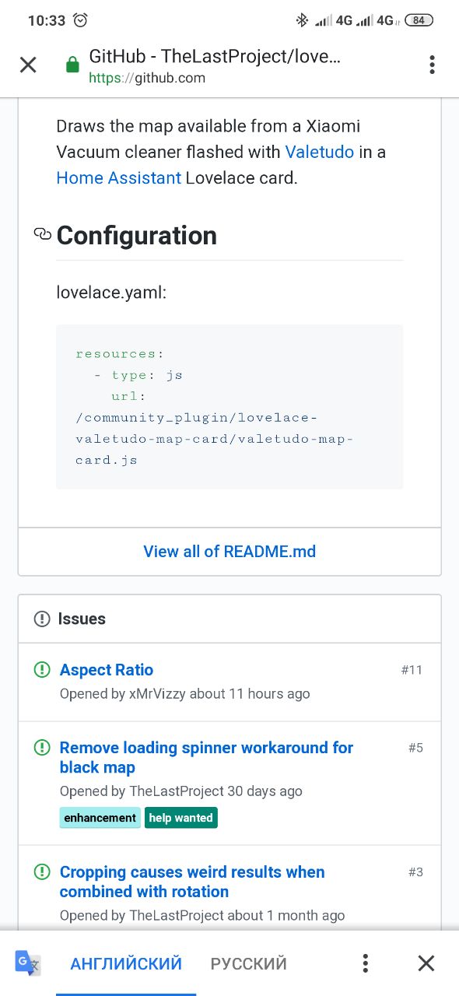Tap the open-issue icon beside Remove loading spinner
The image size is (459, 996).
42,747
